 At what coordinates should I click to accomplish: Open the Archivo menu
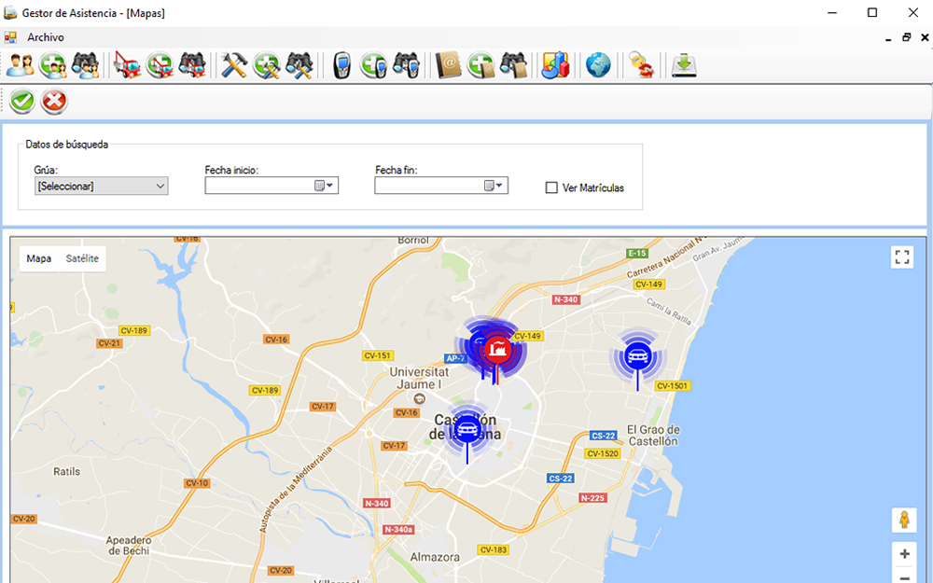(x=45, y=37)
